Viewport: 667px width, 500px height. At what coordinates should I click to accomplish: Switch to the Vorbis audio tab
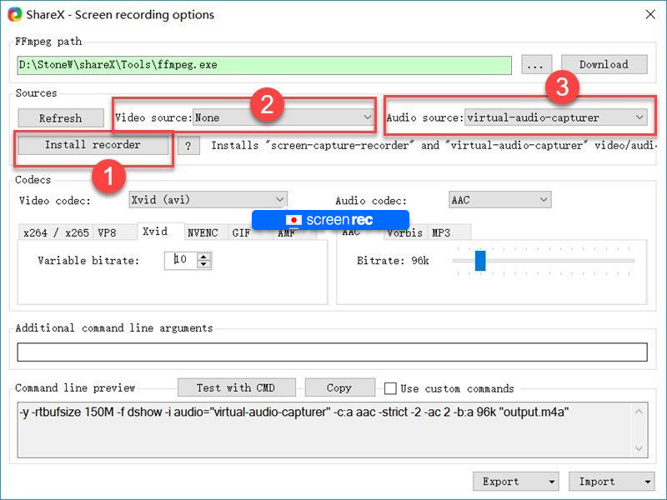(405, 232)
